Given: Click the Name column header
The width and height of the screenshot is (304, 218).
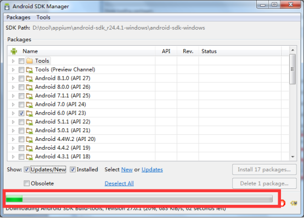Looking at the screenshot, I should pyautogui.click(x=81, y=51).
